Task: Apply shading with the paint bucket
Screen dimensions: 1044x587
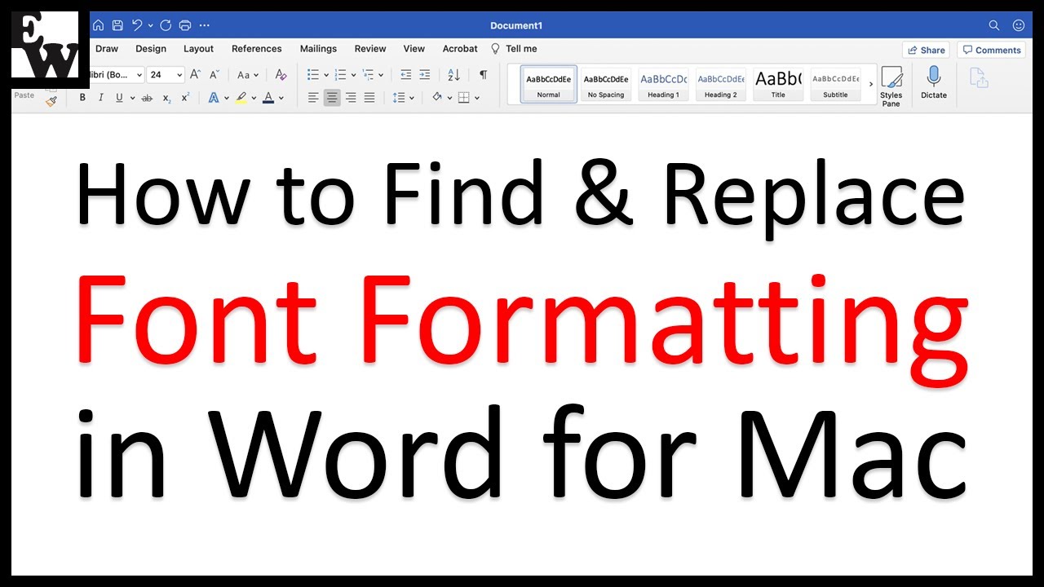Action: click(x=437, y=98)
